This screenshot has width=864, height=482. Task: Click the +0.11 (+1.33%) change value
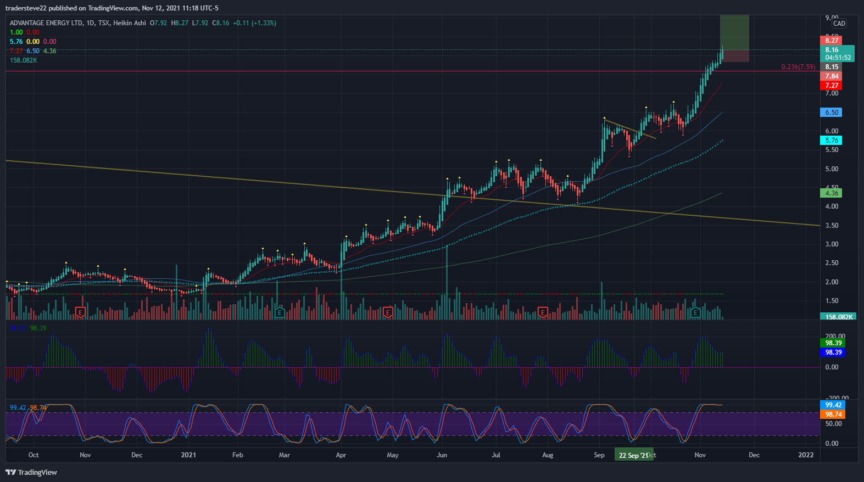[x=254, y=23]
